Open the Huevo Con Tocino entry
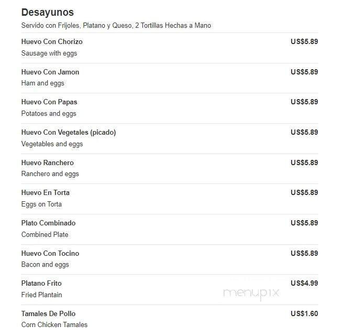This screenshot has height=336, width=345. click(50, 253)
